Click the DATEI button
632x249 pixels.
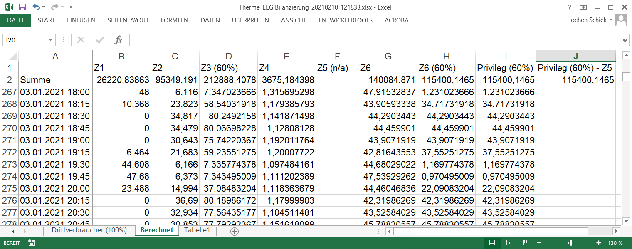tap(15, 20)
